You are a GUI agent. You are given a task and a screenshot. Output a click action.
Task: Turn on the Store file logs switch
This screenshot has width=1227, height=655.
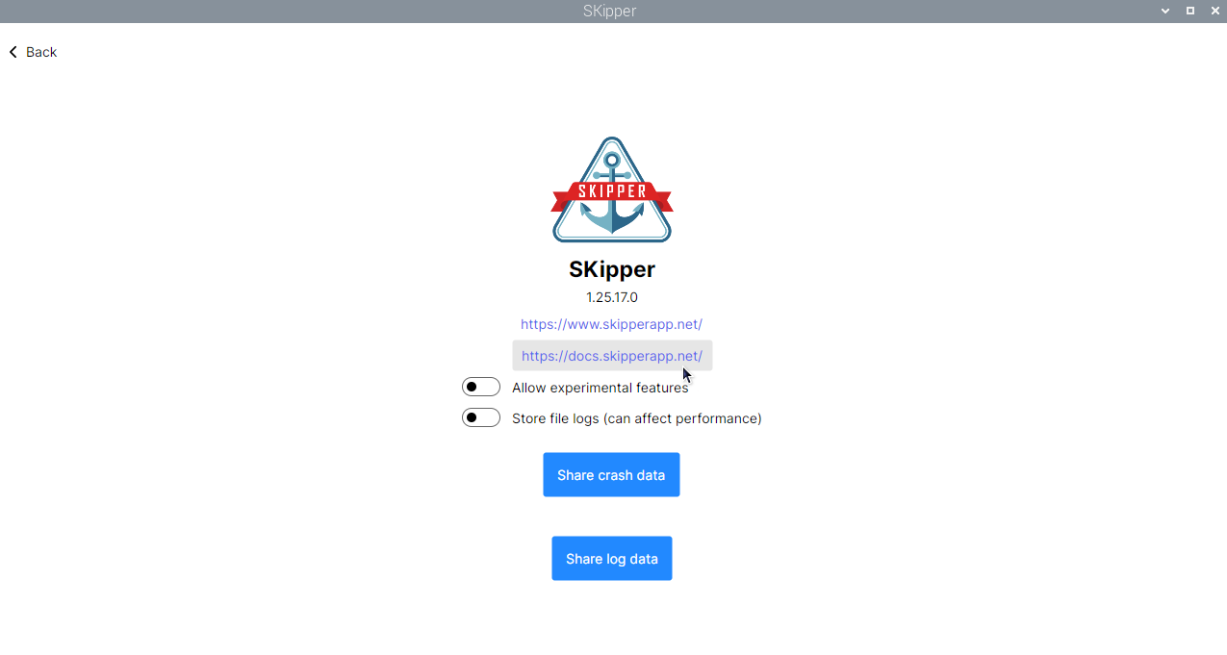tap(481, 417)
